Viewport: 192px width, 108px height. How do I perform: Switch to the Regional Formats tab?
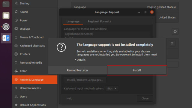tap(99, 21)
